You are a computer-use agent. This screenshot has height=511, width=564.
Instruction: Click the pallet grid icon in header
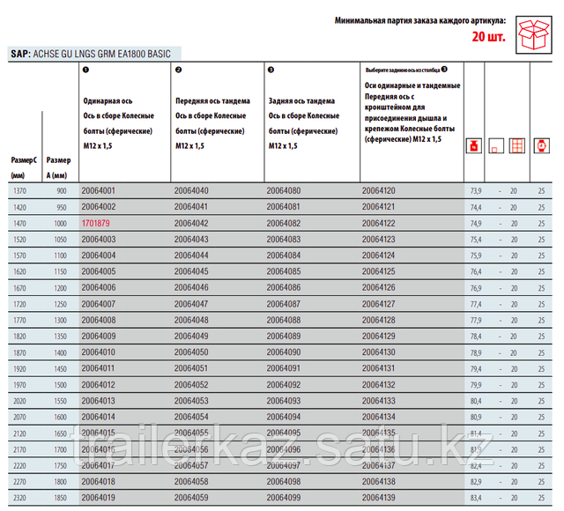[517, 146]
